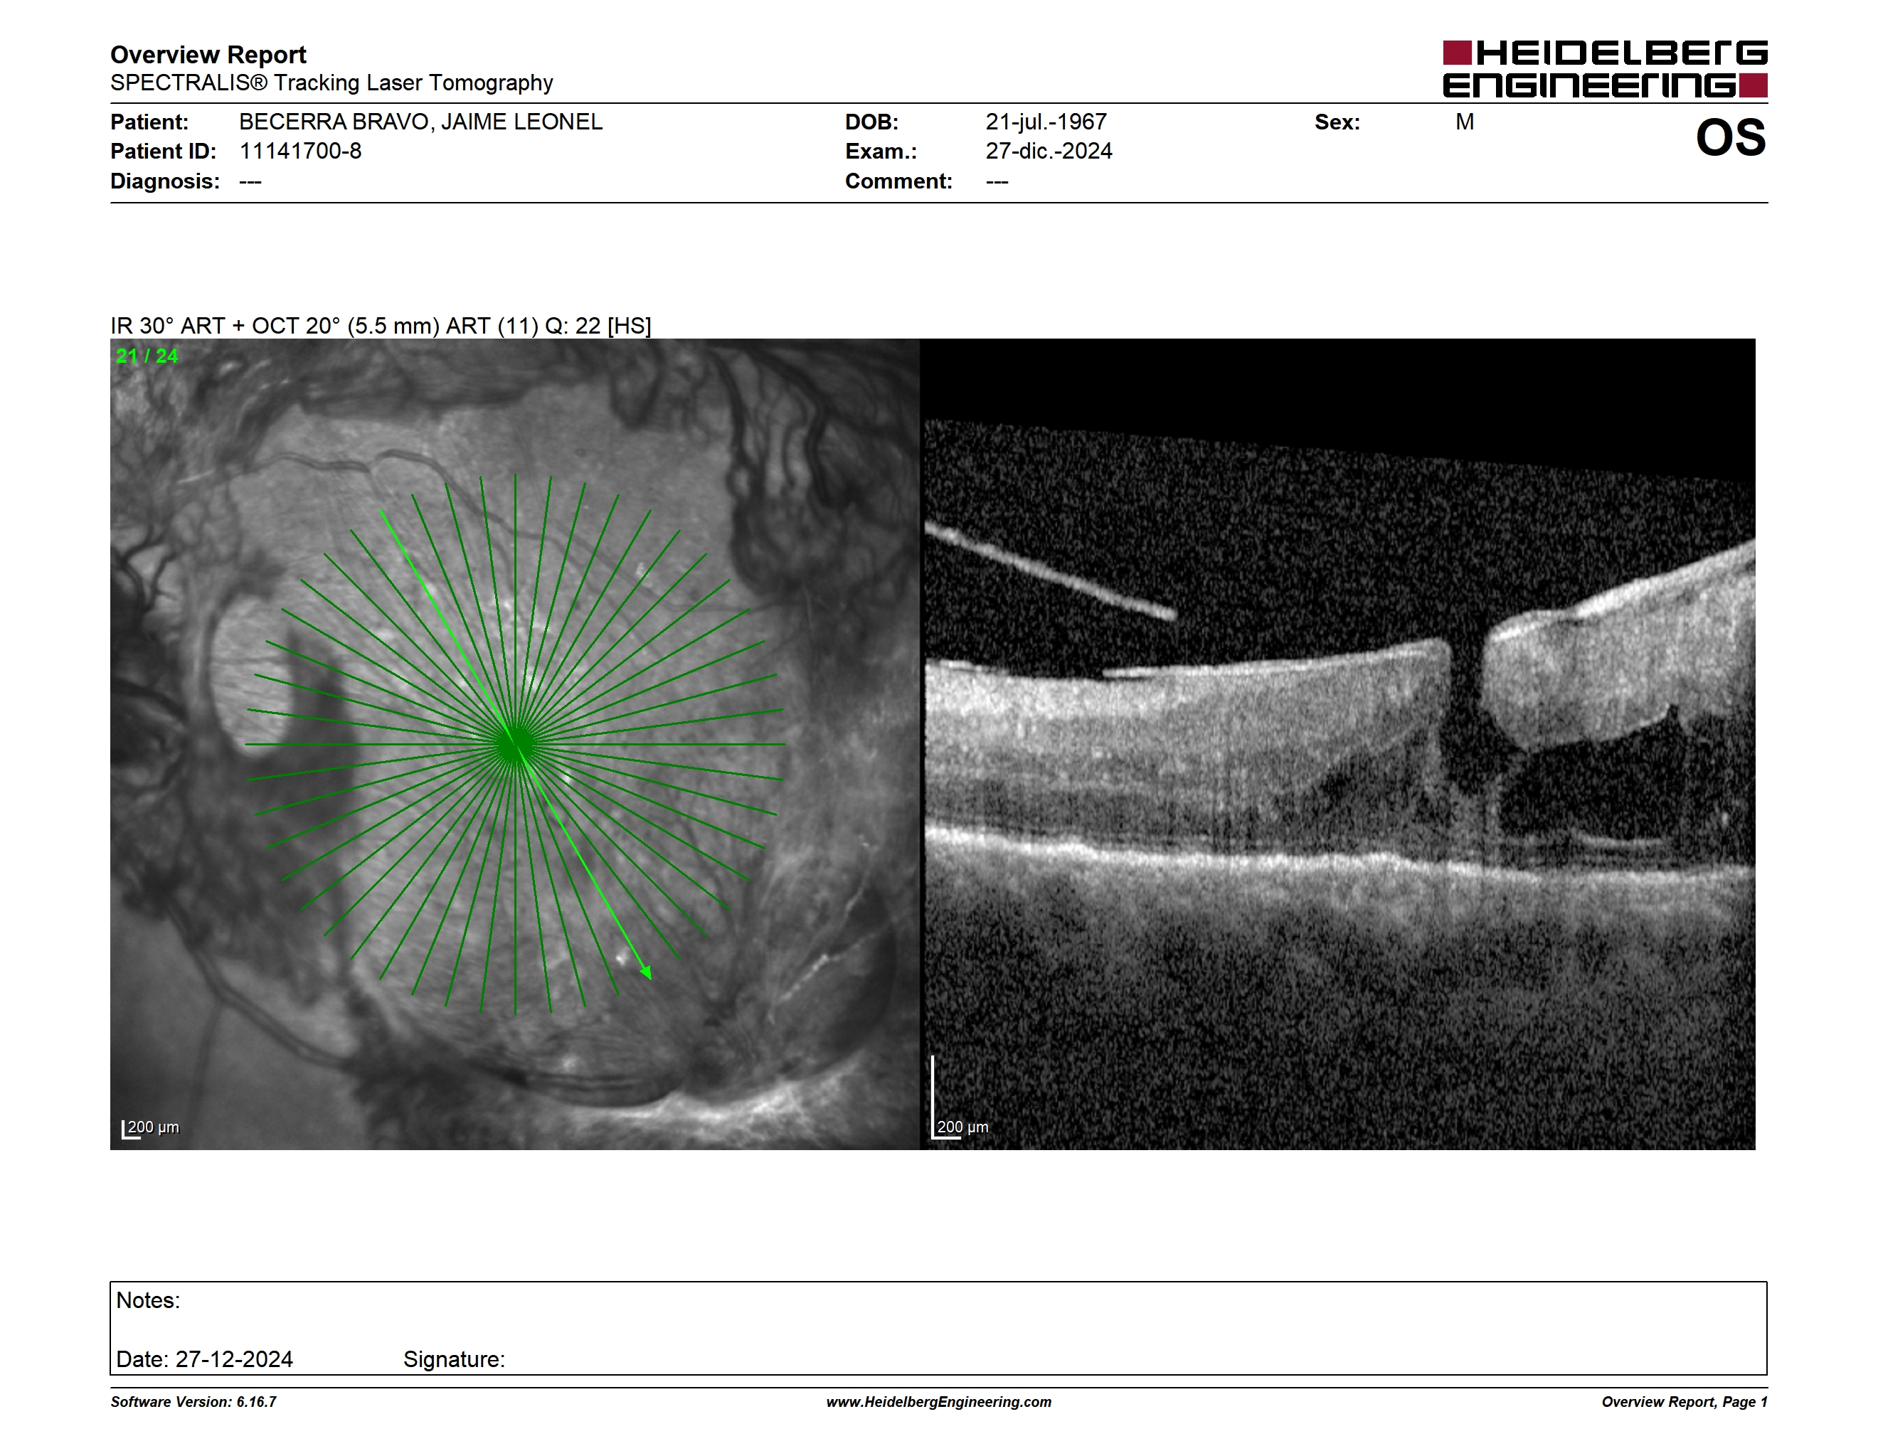Click the 'Comment:' label
Screen dimensions: 1878x1451
tap(898, 181)
